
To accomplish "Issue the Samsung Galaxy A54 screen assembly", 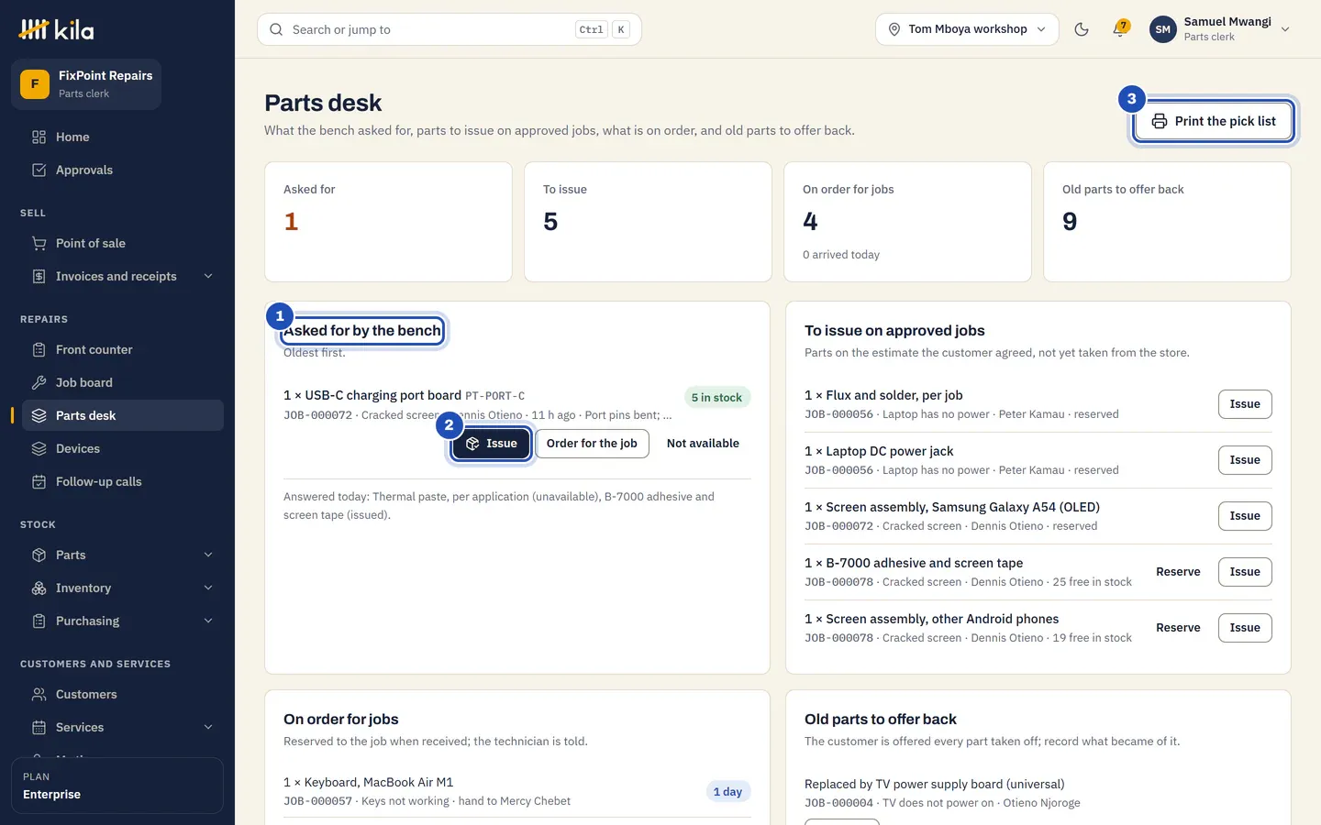I will [1245, 516].
